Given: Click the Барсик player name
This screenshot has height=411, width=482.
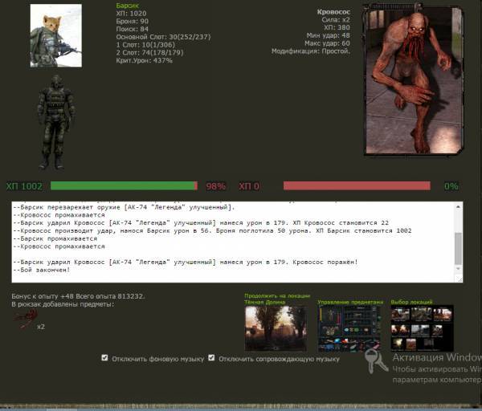Looking at the screenshot, I should (x=128, y=5).
